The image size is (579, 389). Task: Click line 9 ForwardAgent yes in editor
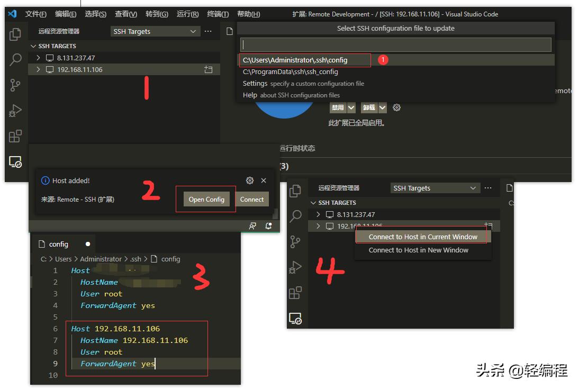click(118, 364)
